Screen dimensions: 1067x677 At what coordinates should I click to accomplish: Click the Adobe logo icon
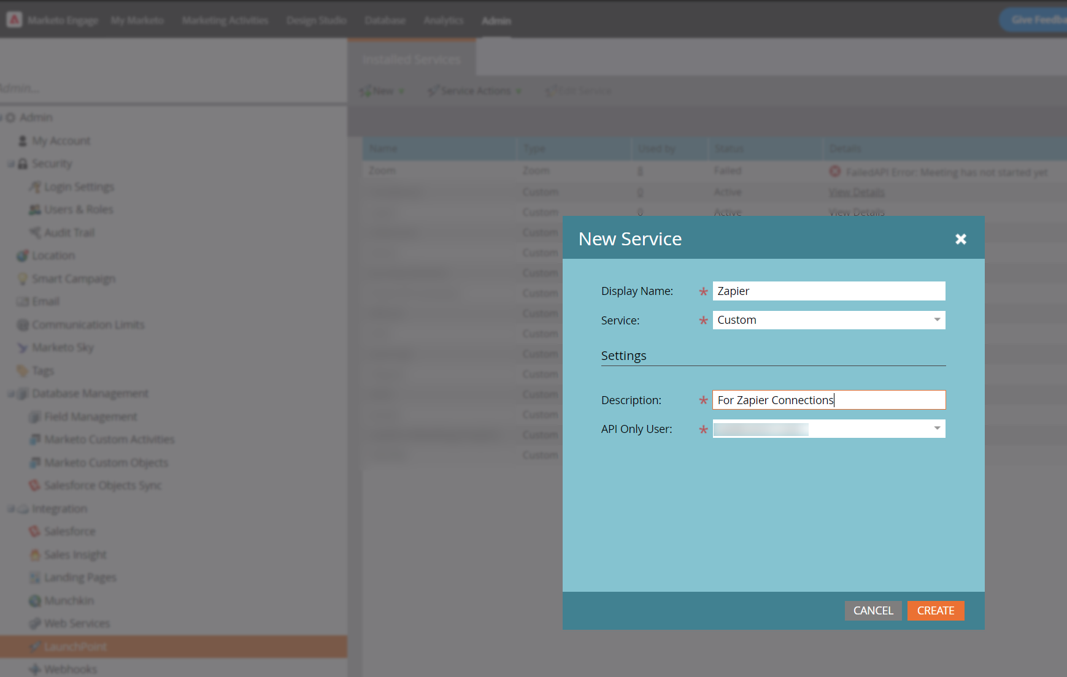click(14, 20)
